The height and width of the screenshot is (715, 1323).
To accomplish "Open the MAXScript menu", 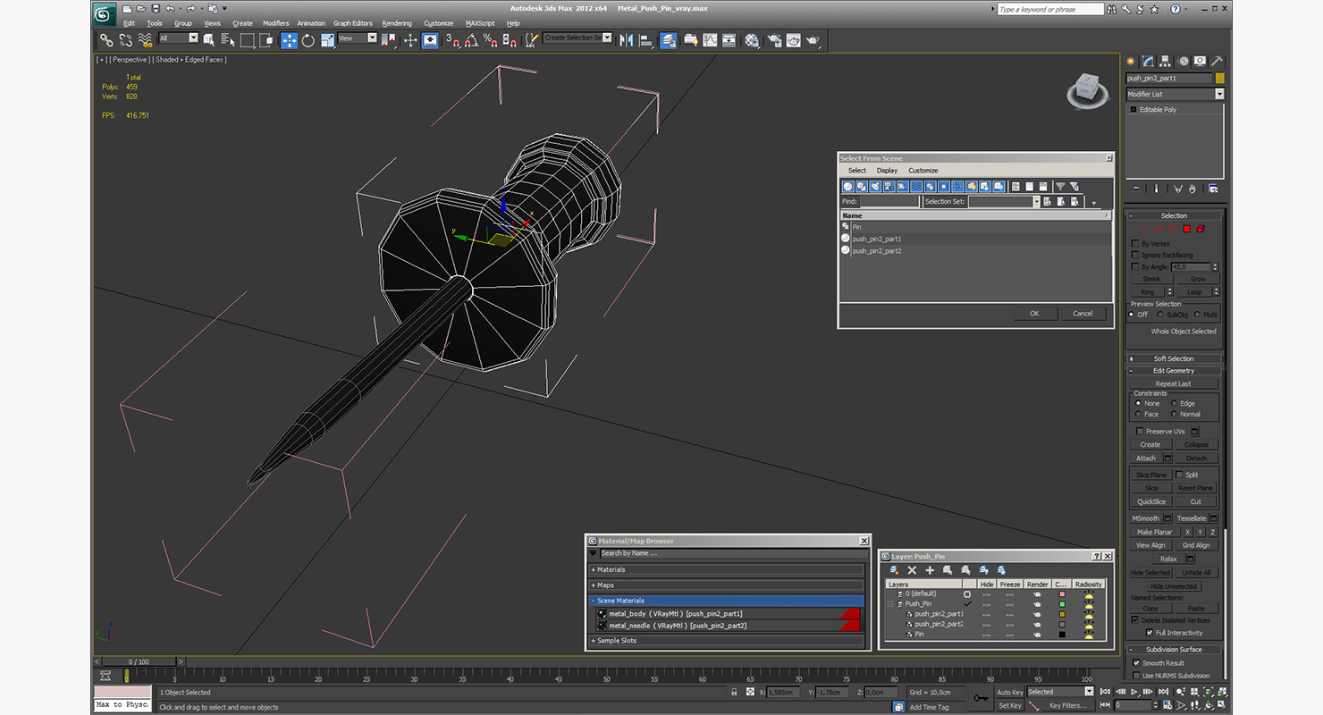I will 480,23.
